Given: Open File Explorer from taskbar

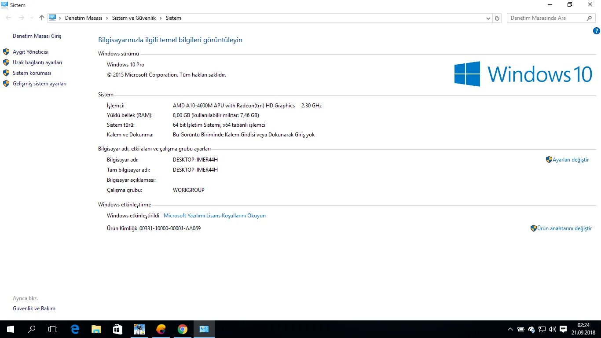Looking at the screenshot, I should (96, 329).
